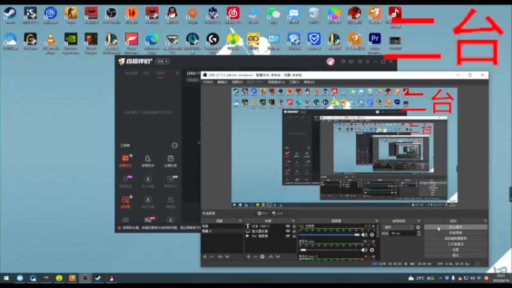Move source up in Sources list
Viewport: 512px width, 288px height.
pyautogui.click(x=271, y=257)
